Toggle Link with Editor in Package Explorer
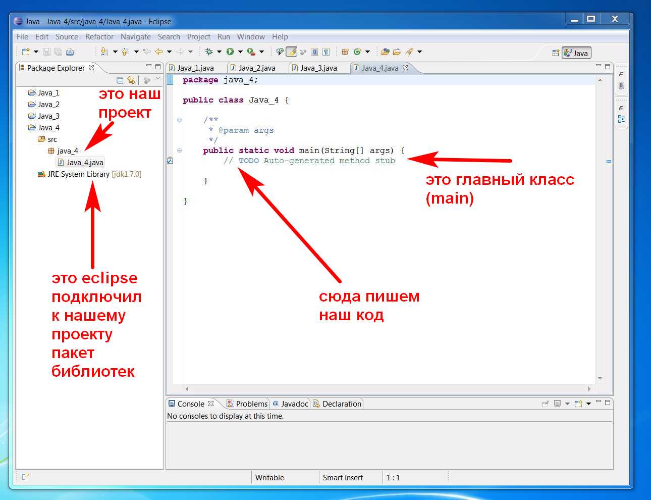Image resolution: width=651 pixels, height=500 pixels. click(131, 80)
